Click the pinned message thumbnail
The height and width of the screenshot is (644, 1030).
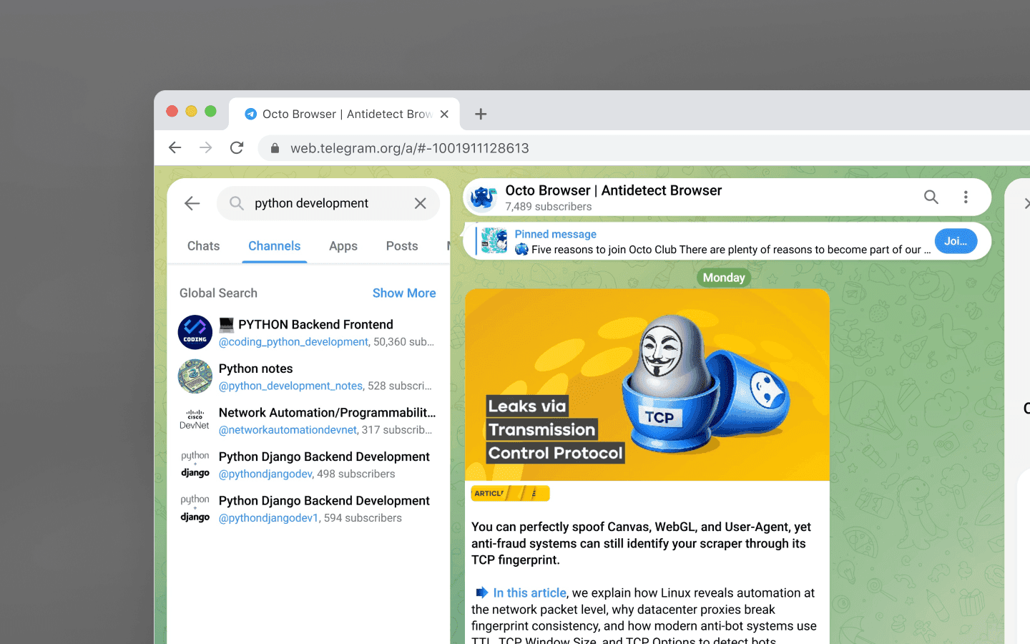tap(494, 241)
